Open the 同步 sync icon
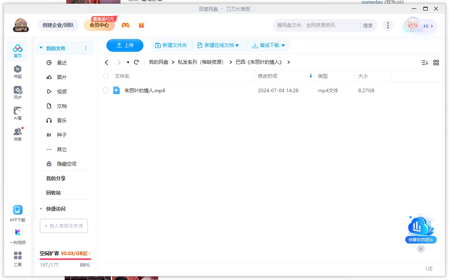 coord(17,93)
